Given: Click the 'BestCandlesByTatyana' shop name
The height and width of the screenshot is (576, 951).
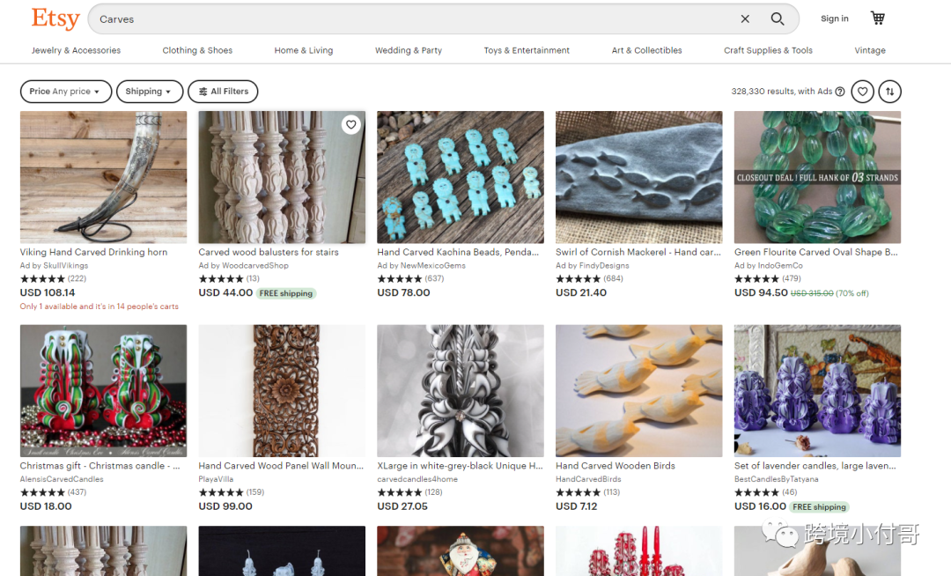Looking at the screenshot, I should [x=777, y=479].
